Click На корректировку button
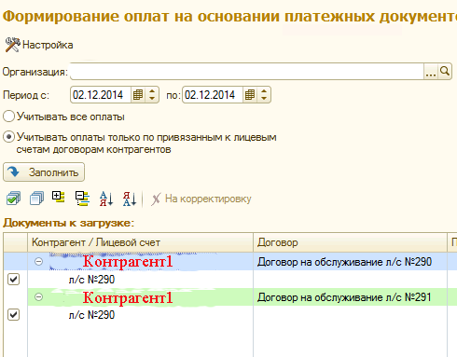This screenshot has width=457, height=357. tap(201, 199)
